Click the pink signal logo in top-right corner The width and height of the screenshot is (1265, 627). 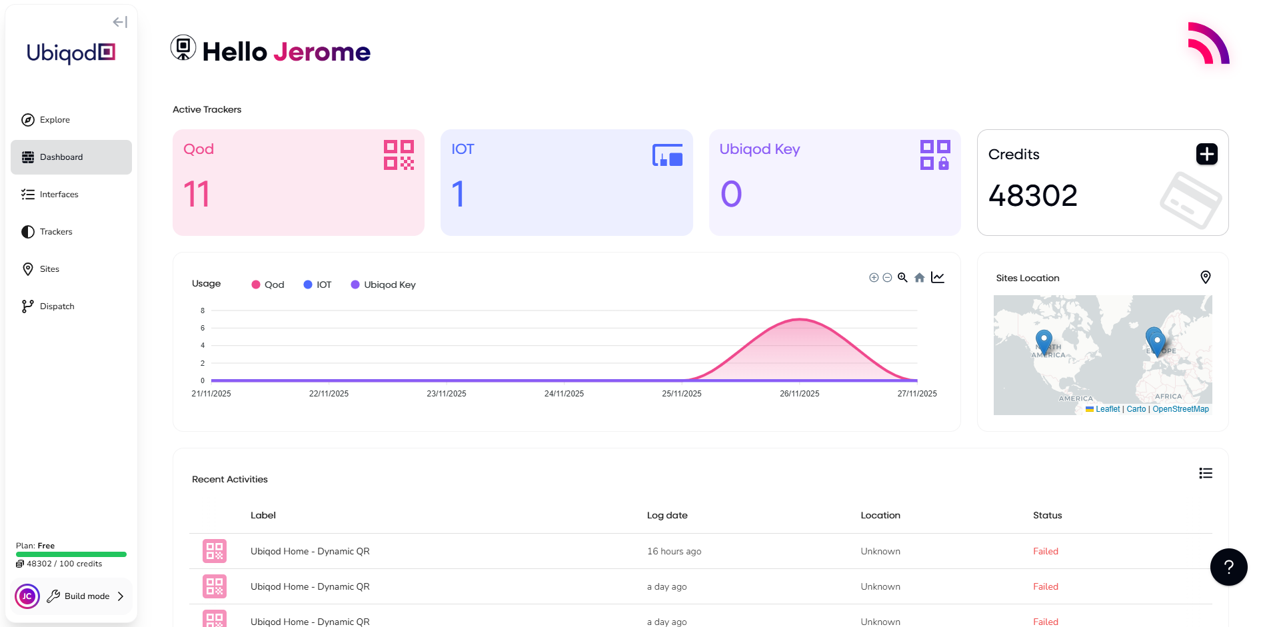pyautogui.click(x=1208, y=43)
